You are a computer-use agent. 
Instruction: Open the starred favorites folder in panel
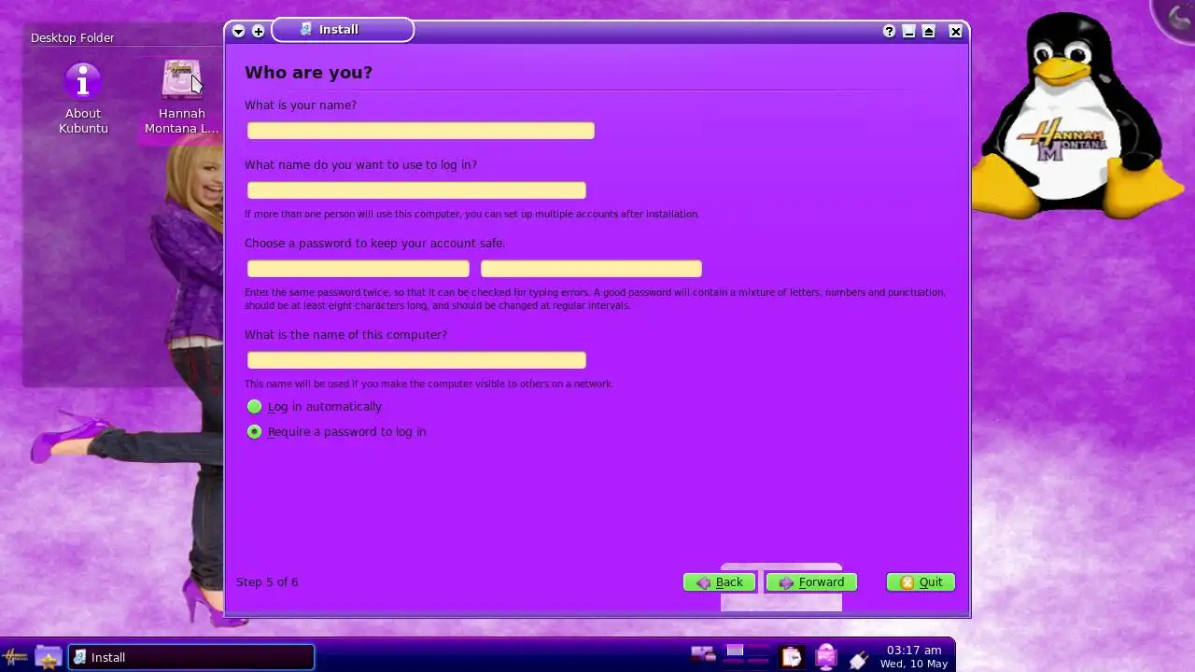point(48,657)
